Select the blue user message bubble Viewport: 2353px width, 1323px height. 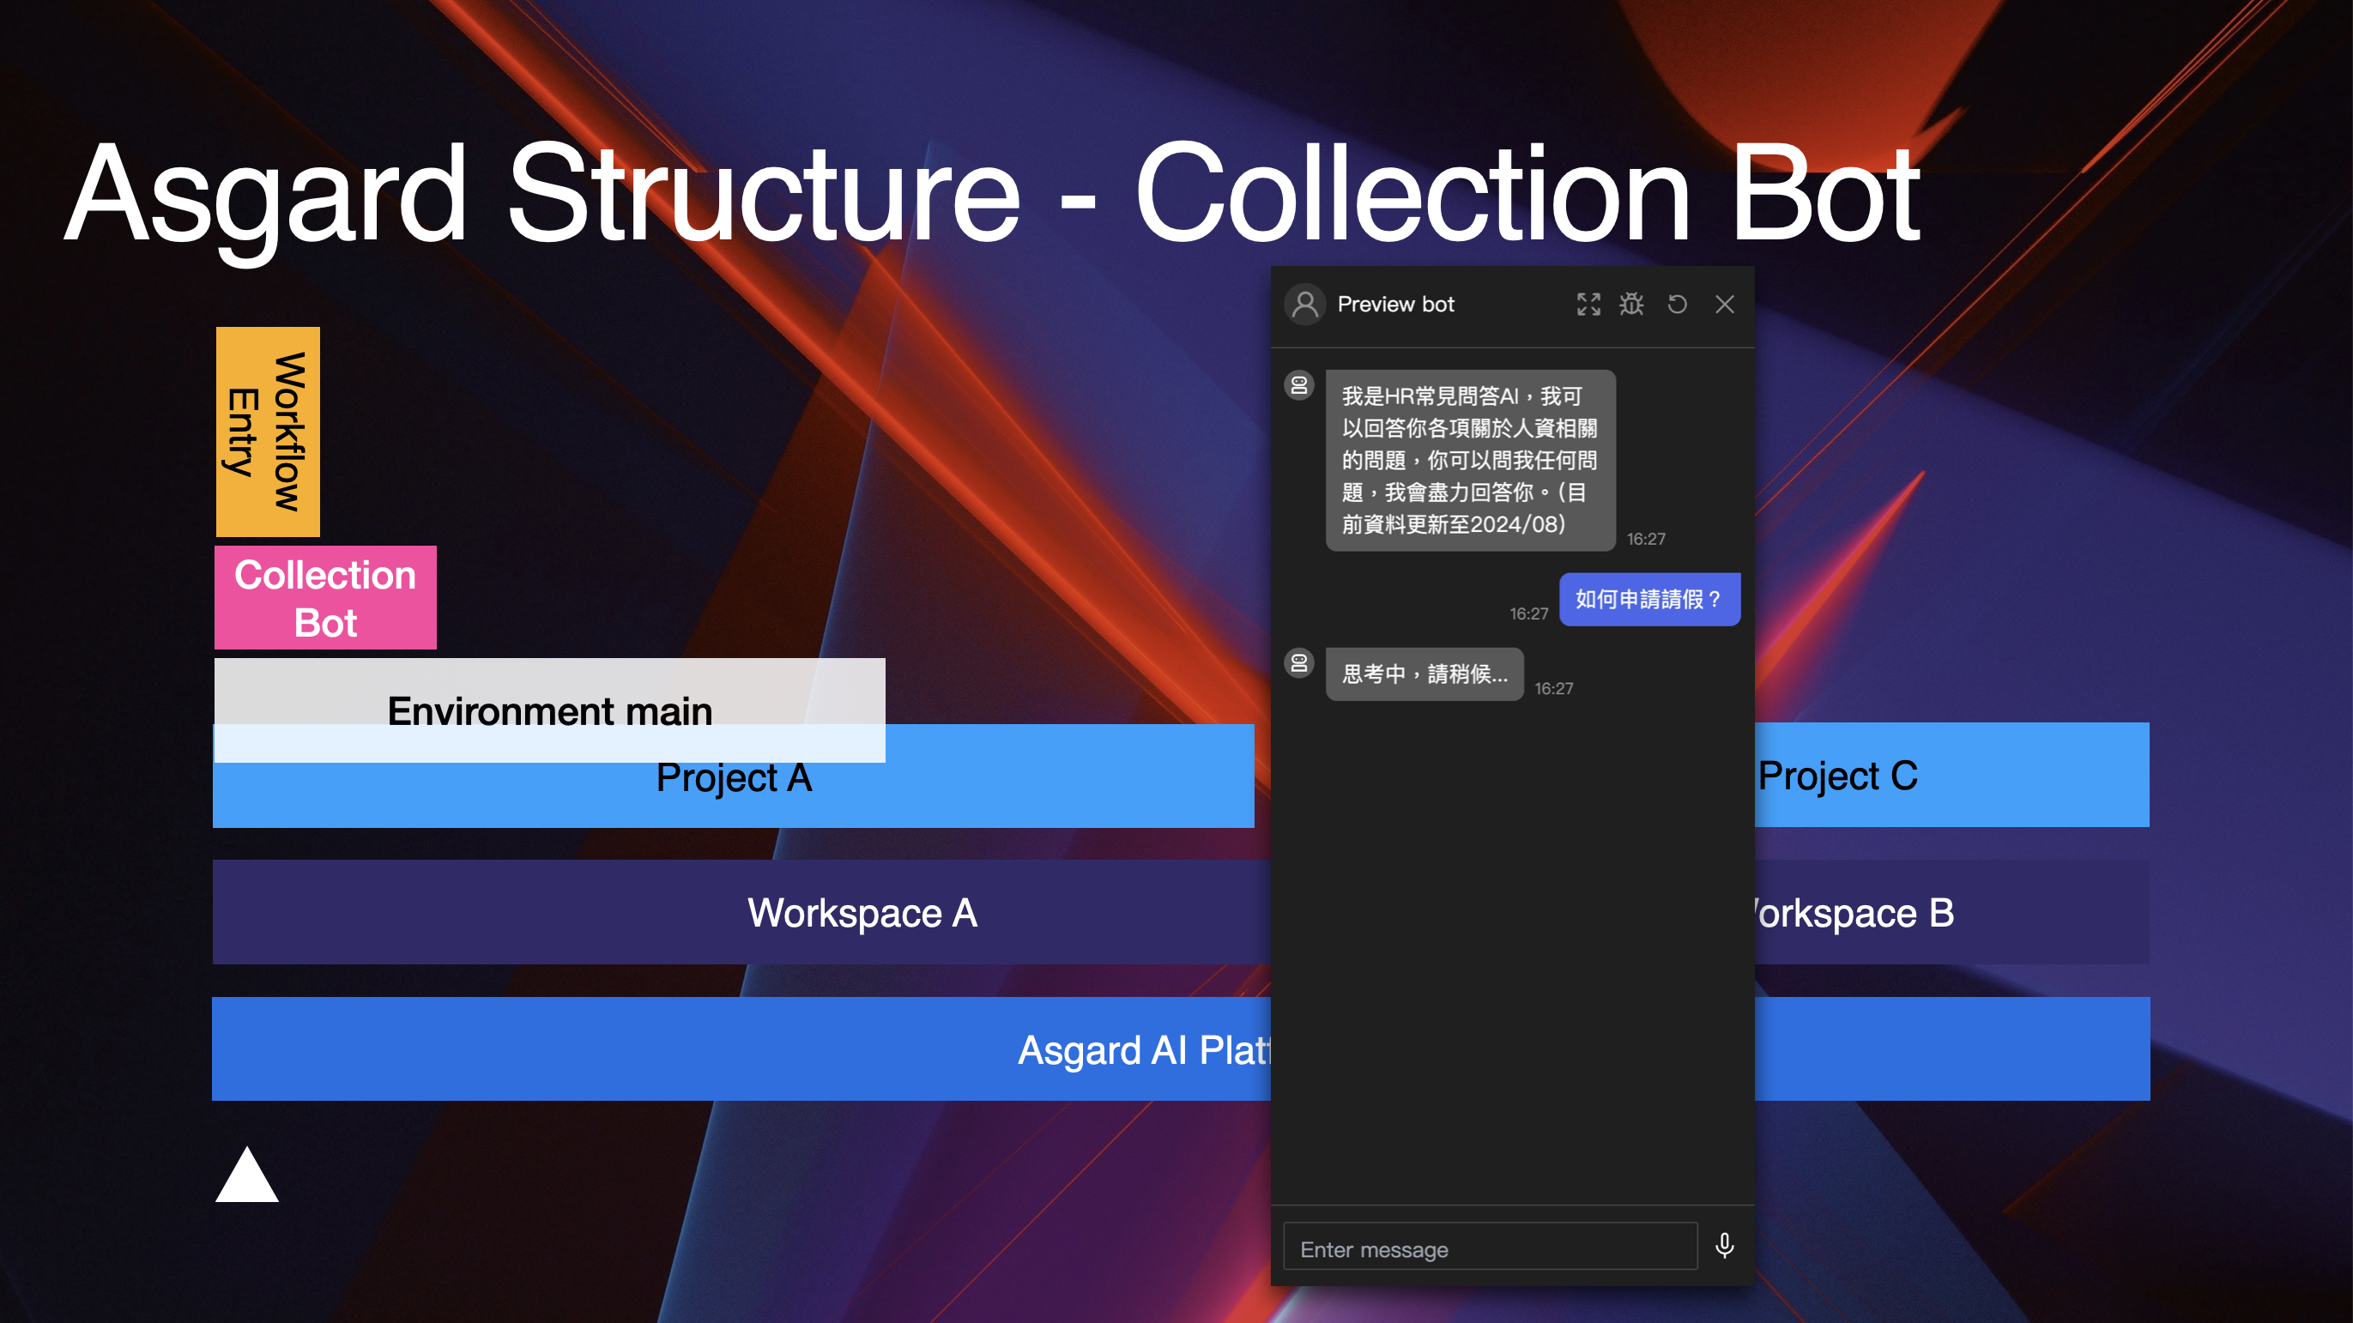pos(1648,599)
